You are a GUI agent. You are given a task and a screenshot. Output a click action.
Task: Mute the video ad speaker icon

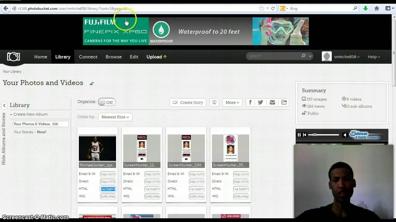pos(345,135)
